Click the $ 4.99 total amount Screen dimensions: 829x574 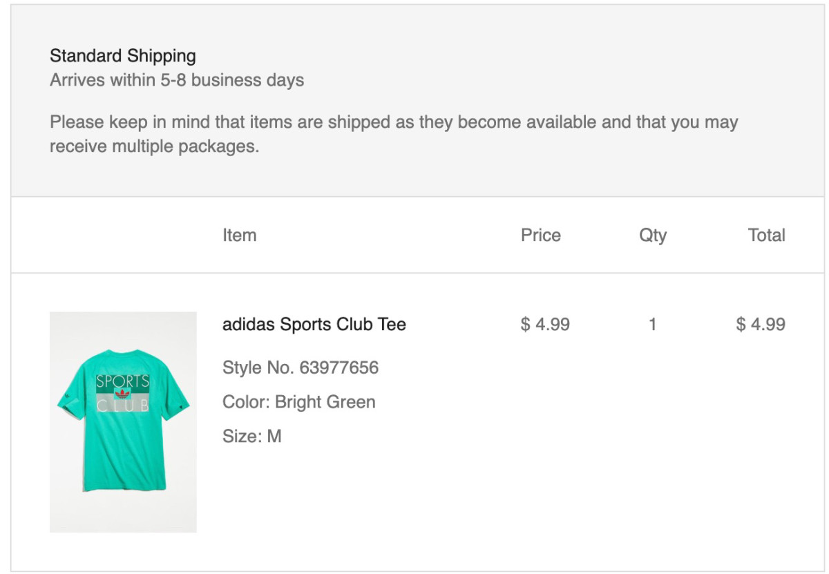click(x=761, y=324)
